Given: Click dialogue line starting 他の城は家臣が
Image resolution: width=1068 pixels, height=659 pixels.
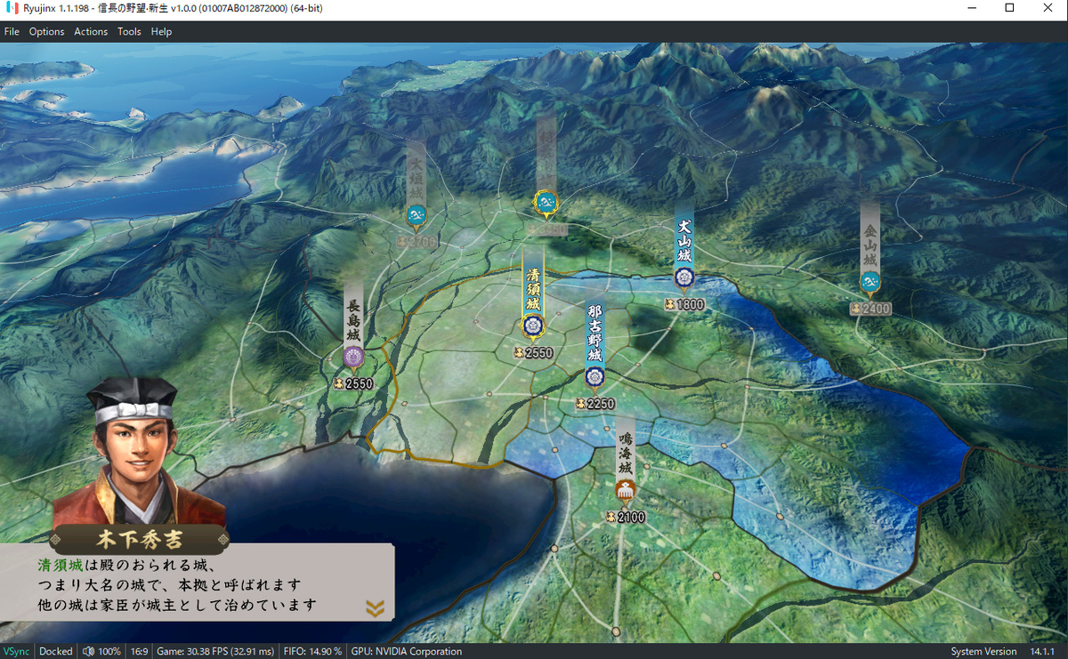Looking at the screenshot, I should tap(177, 606).
